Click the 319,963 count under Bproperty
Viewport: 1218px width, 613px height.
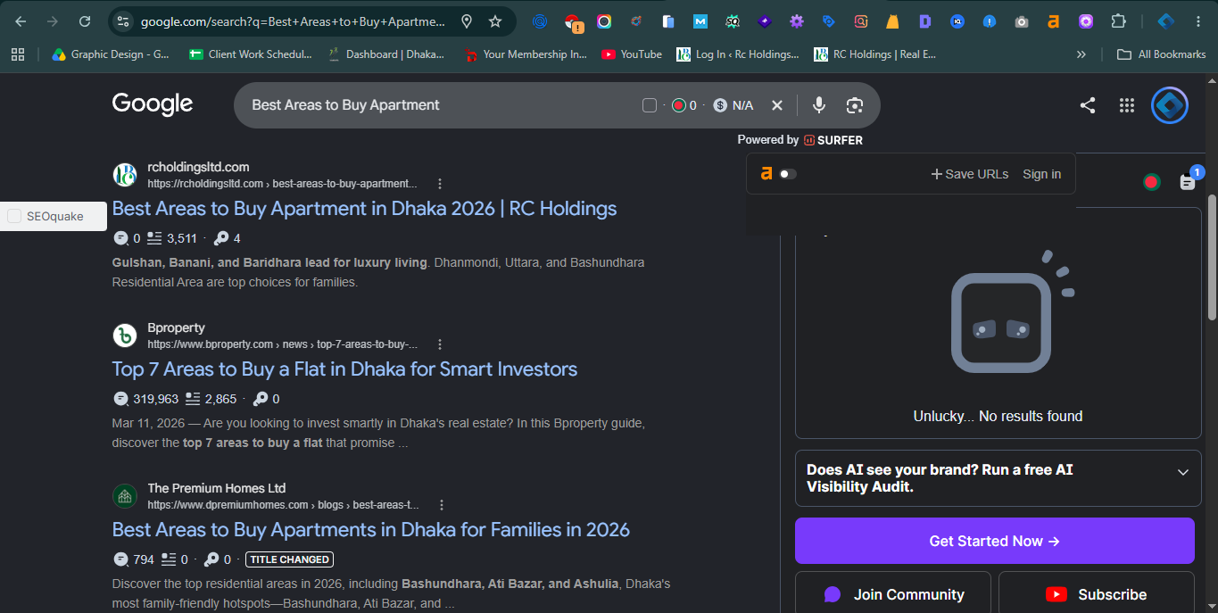point(155,399)
